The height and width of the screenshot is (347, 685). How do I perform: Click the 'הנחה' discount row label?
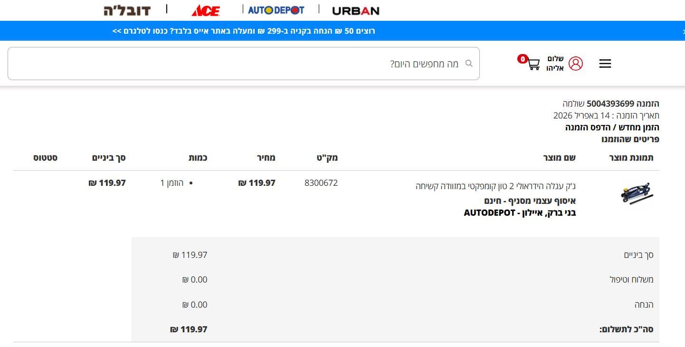tap(644, 305)
